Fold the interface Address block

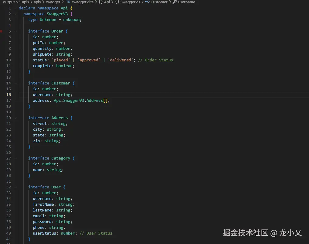(15, 118)
